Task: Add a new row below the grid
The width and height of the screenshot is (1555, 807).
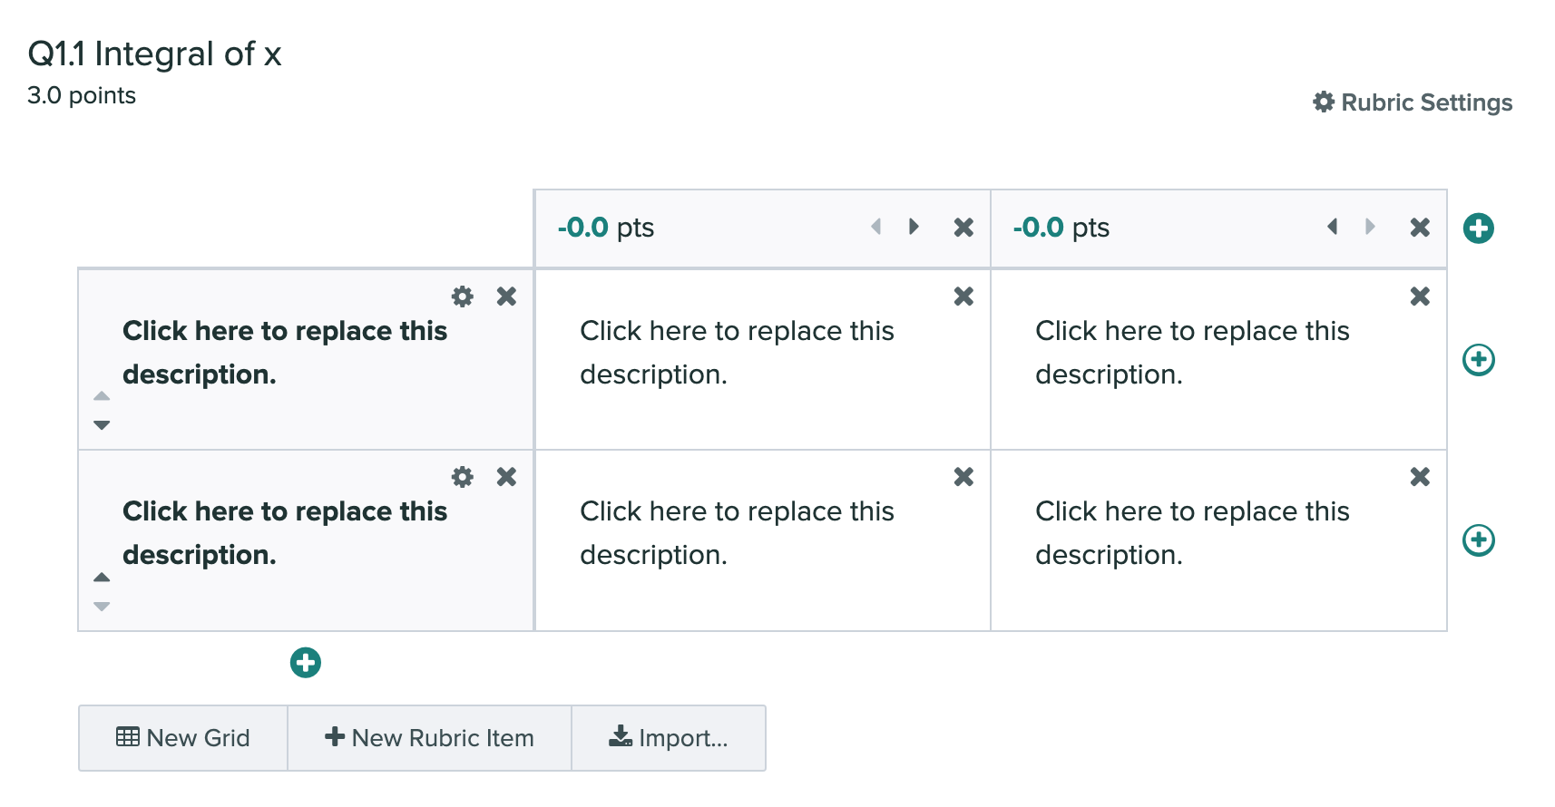Action: (x=306, y=663)
